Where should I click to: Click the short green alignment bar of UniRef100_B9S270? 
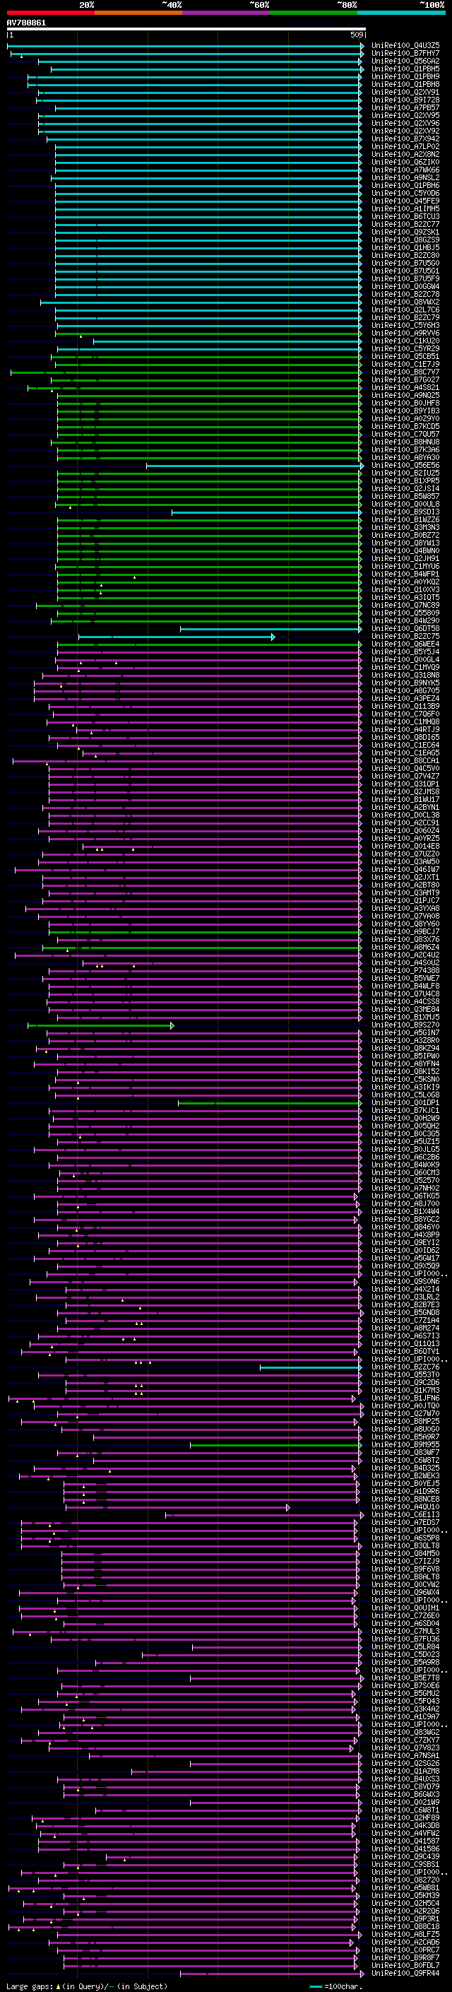100,1025
